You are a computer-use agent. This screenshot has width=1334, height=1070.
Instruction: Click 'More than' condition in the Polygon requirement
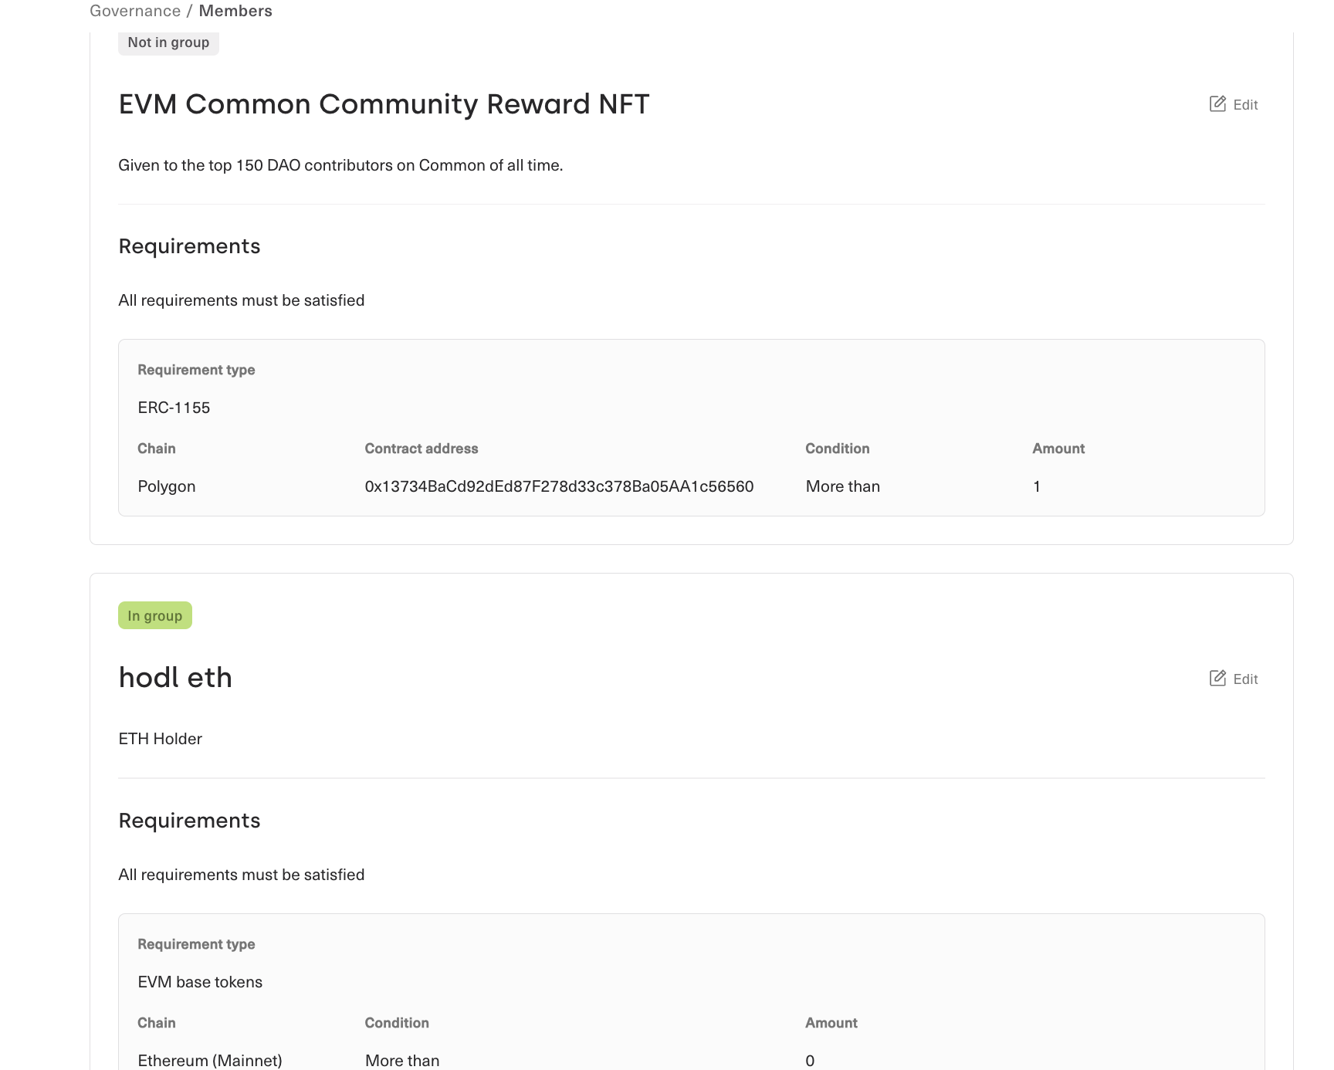842,486
